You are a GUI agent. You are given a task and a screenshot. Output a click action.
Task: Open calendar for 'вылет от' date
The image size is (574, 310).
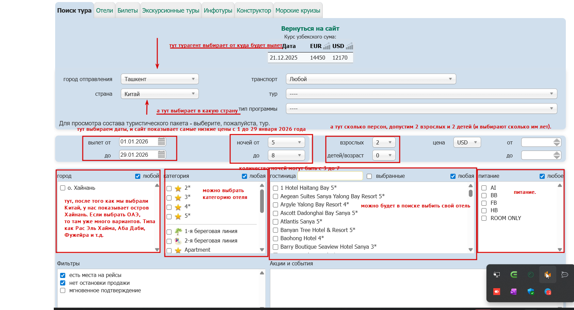tap(161, 142)
